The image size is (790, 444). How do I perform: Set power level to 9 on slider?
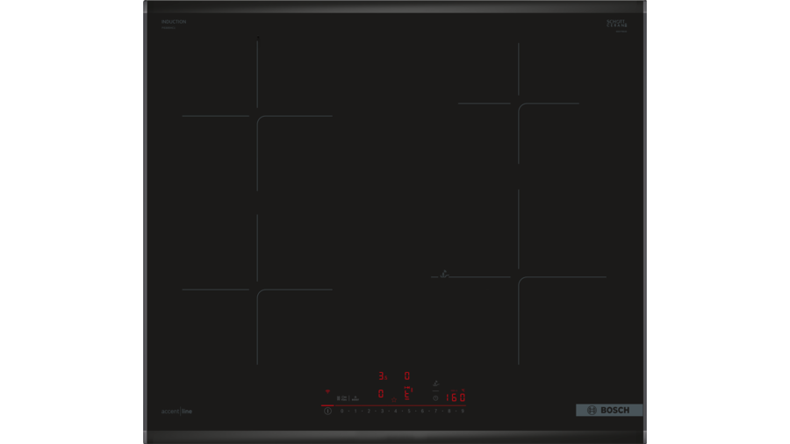click(x=463, y=411)
